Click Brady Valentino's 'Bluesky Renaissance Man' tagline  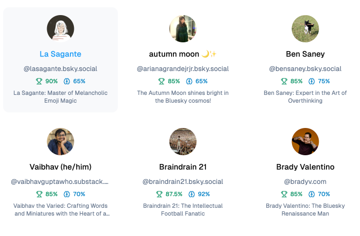[305, 210]
